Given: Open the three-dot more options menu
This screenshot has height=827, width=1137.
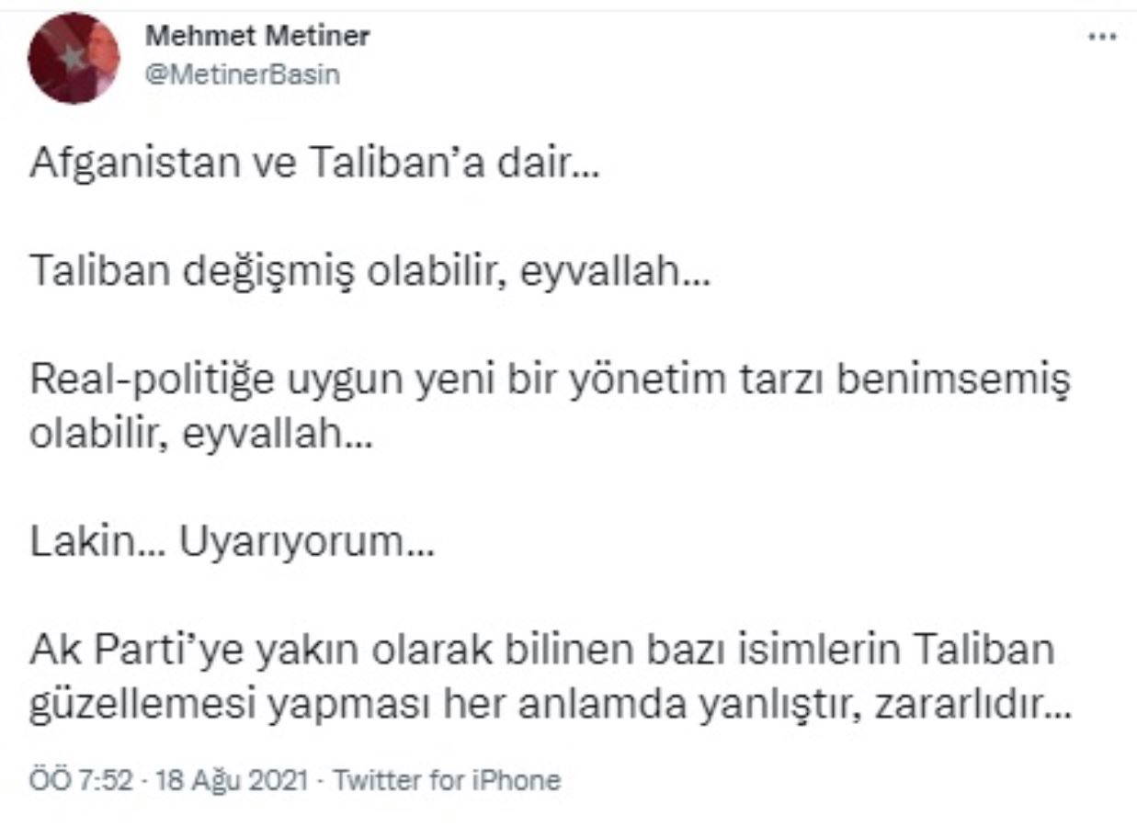Looking at the screenshot, I should pos(1100,38).
